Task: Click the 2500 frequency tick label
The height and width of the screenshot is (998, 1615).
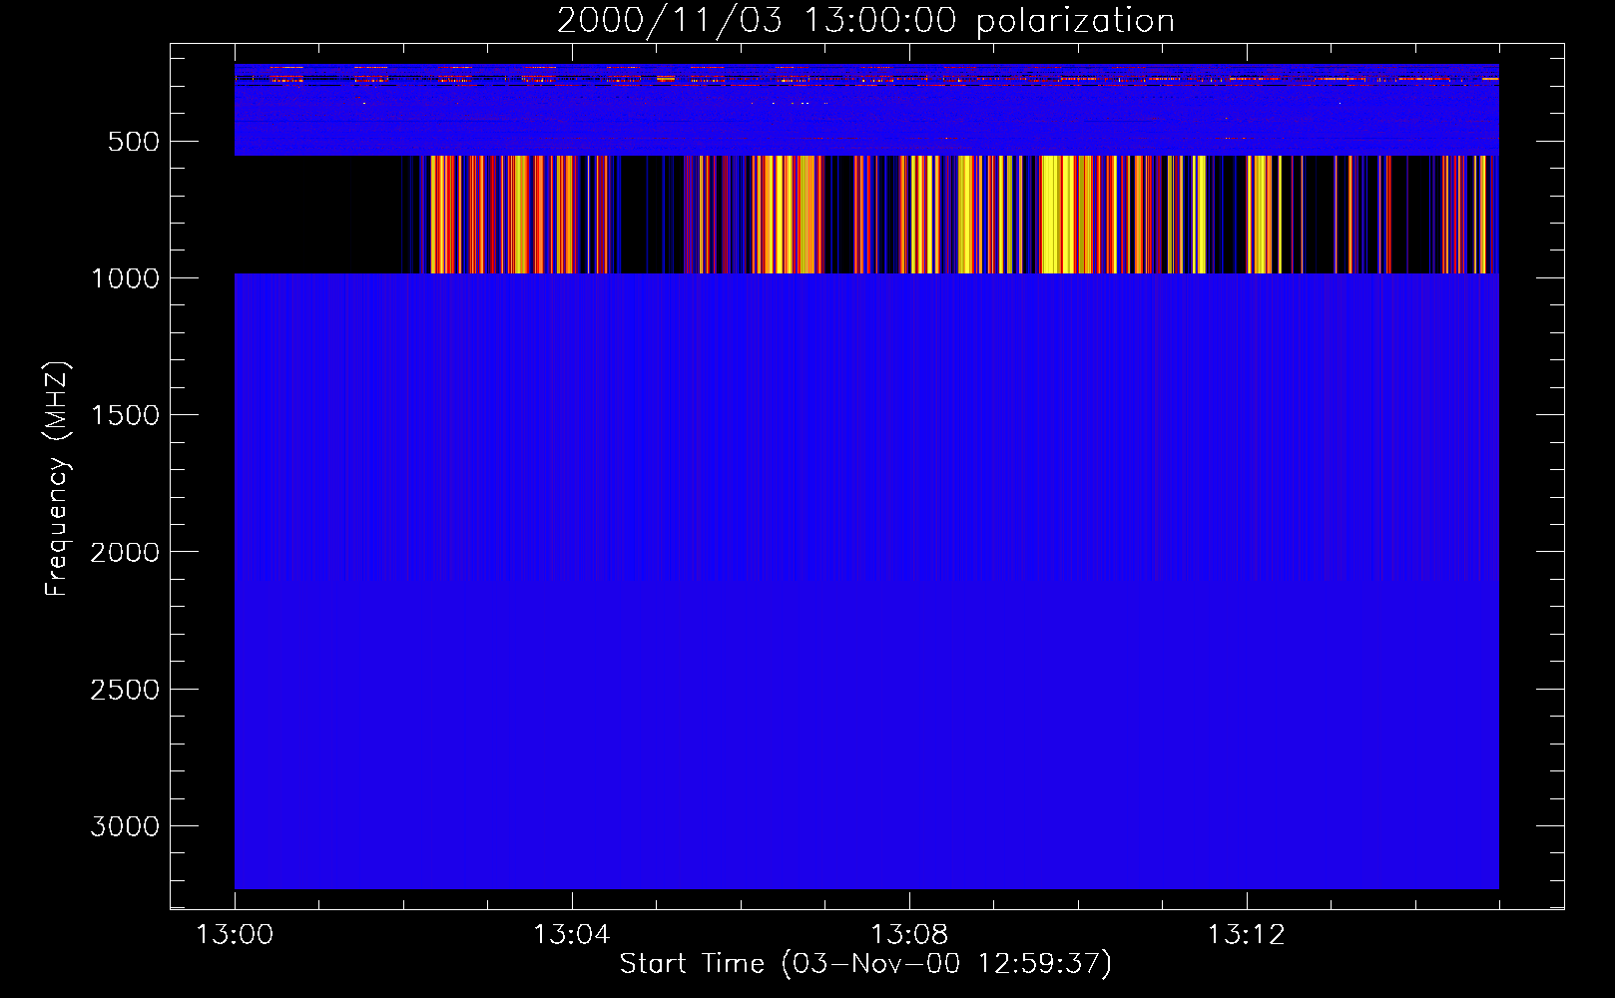Action: pyautogui.click(x=125, y=690)
